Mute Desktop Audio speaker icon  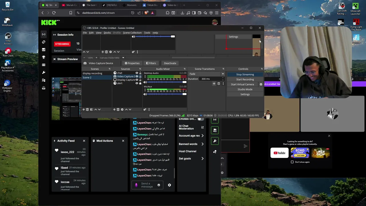click(145, 82)
